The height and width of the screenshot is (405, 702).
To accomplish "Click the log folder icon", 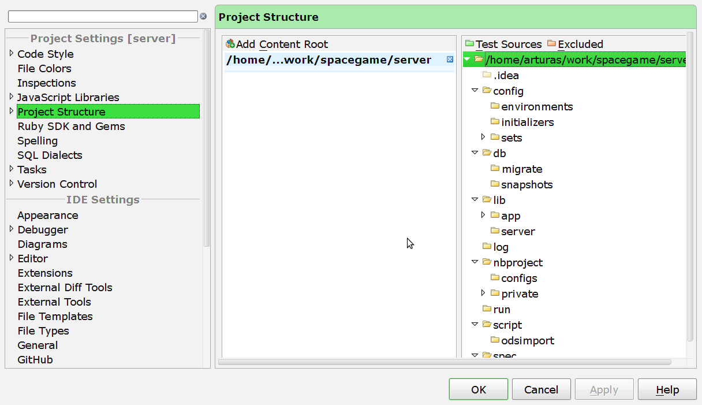I will pyautogui.click(x=487, y=247).
